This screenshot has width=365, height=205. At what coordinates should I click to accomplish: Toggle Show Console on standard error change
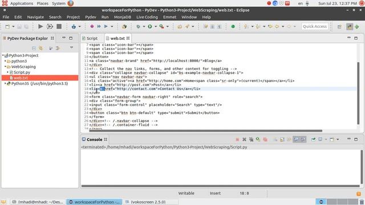(303, 140)
